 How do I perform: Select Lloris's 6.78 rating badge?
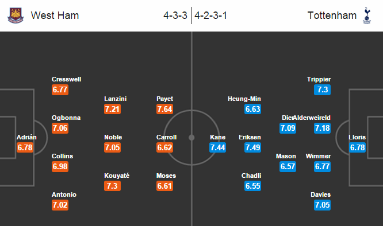[x=357, y=147]
